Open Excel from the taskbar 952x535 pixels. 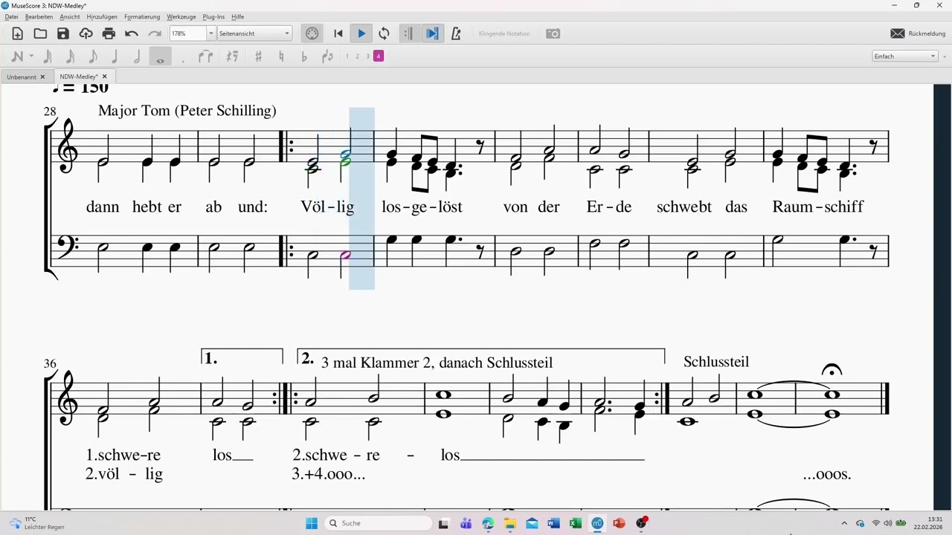tap(575, 523)
